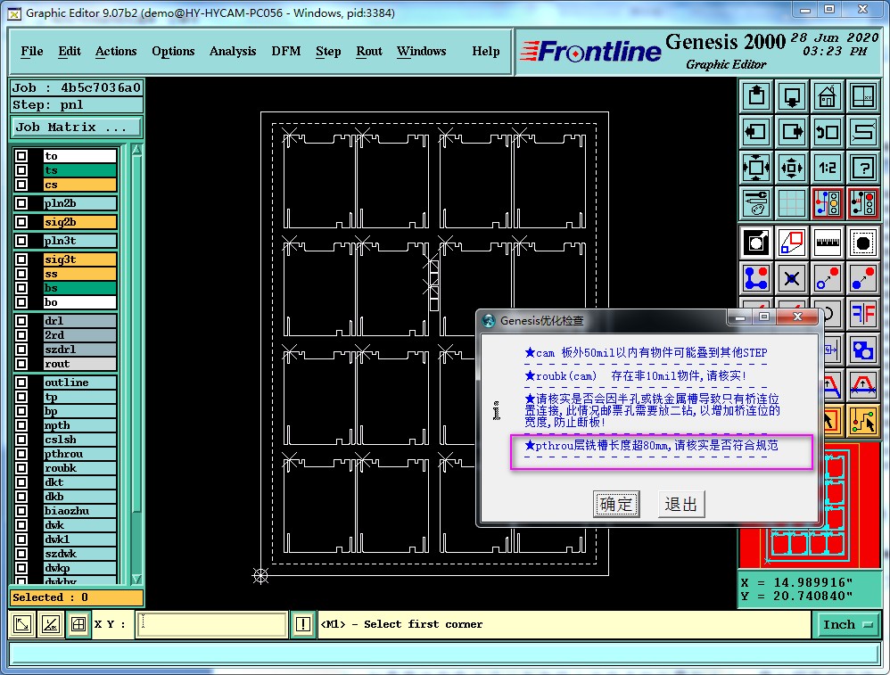Click the question mark query icon

862,168
